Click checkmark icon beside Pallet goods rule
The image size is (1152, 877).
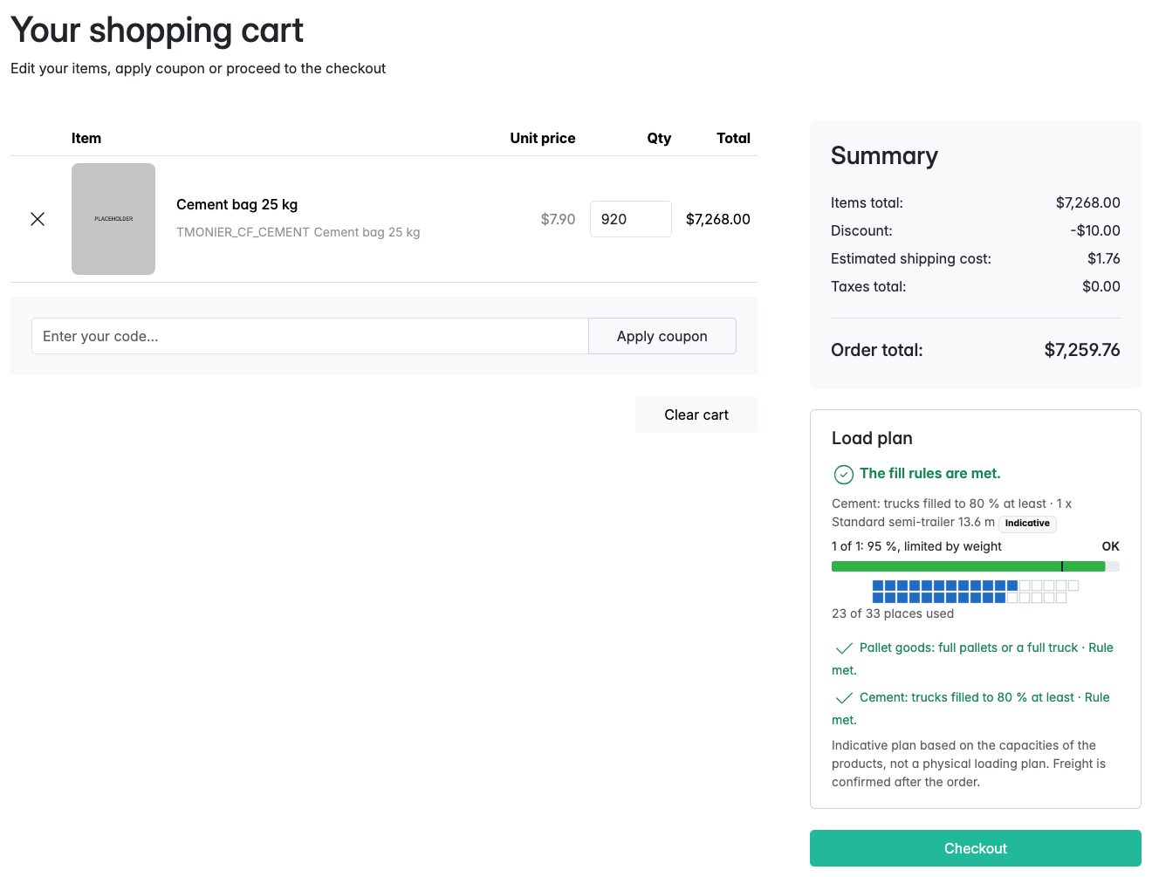pyautogui.click(x=844, y=648)
